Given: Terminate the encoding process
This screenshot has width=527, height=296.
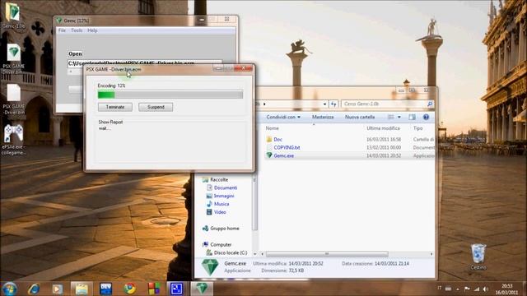Looking at the screenshot, I should 115,107.
